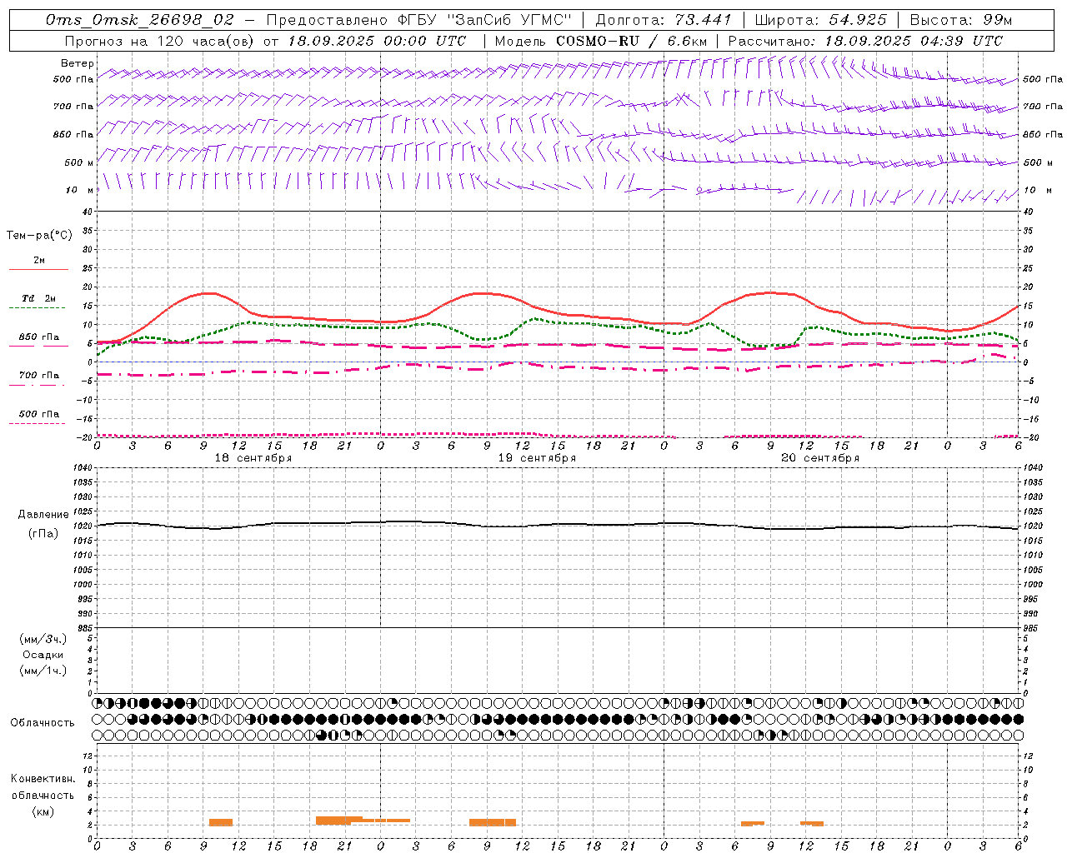Click the (км) unit of convective cloudiness

43,811
